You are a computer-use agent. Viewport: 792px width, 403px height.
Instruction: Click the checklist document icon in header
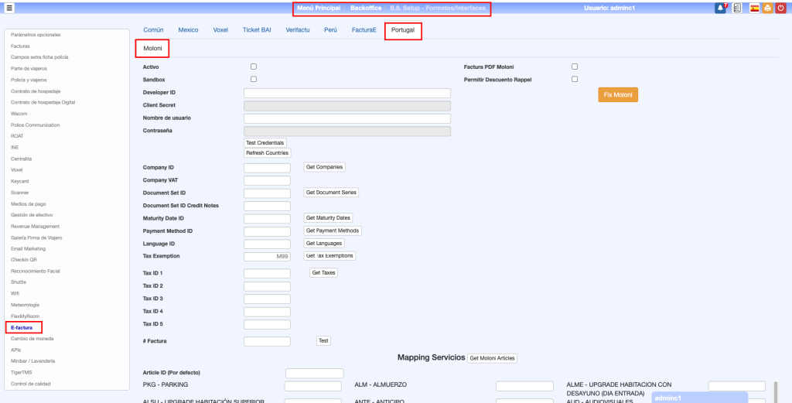tap(738, 8)
